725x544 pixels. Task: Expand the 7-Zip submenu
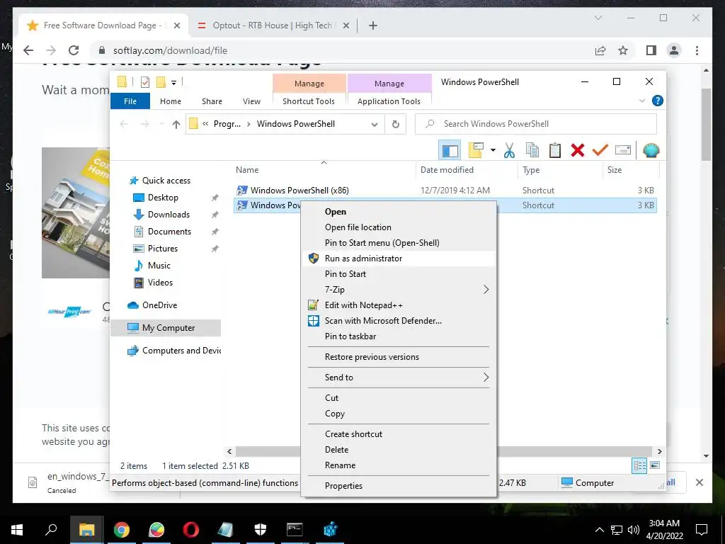(x=486, y=290)
